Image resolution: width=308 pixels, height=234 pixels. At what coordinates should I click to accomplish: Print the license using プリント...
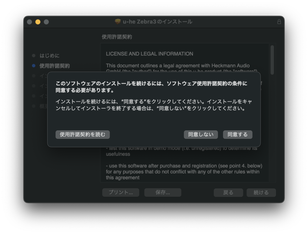(121, 192)
